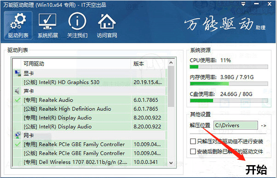This screenshot has height=178, width=277.
Task: Select Dell Wireless 1707 802.11b/g/n driver row
Action: 90,162
